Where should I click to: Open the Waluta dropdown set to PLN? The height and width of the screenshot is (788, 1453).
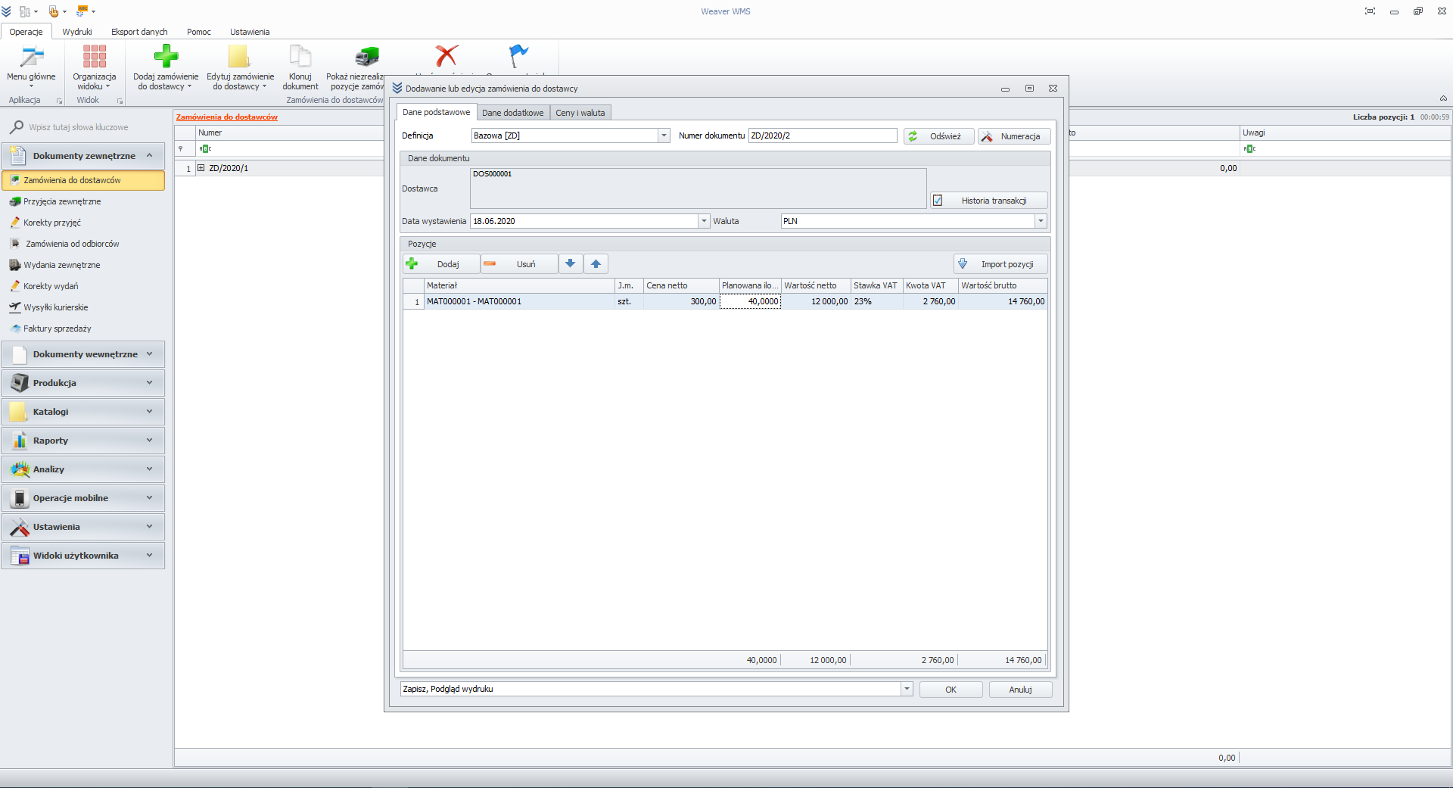point(1041,220)
